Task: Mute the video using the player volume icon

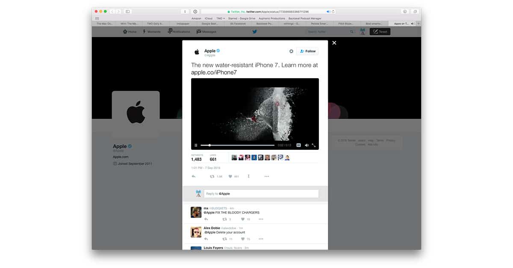Action: coord(307,146)
